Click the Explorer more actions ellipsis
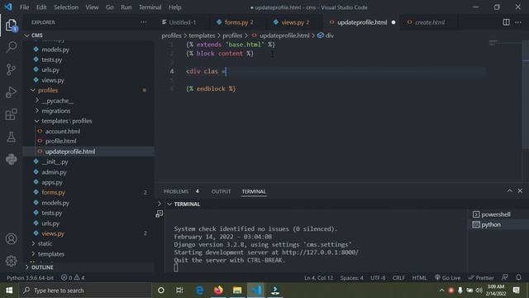 click(143, 22)
